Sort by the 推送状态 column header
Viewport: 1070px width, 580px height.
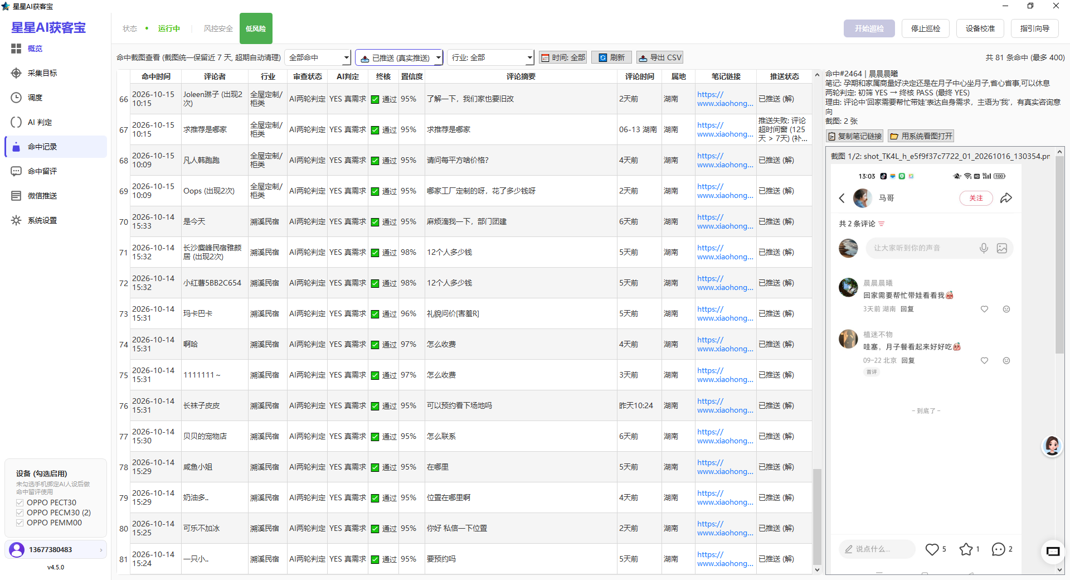click(784, 76)
